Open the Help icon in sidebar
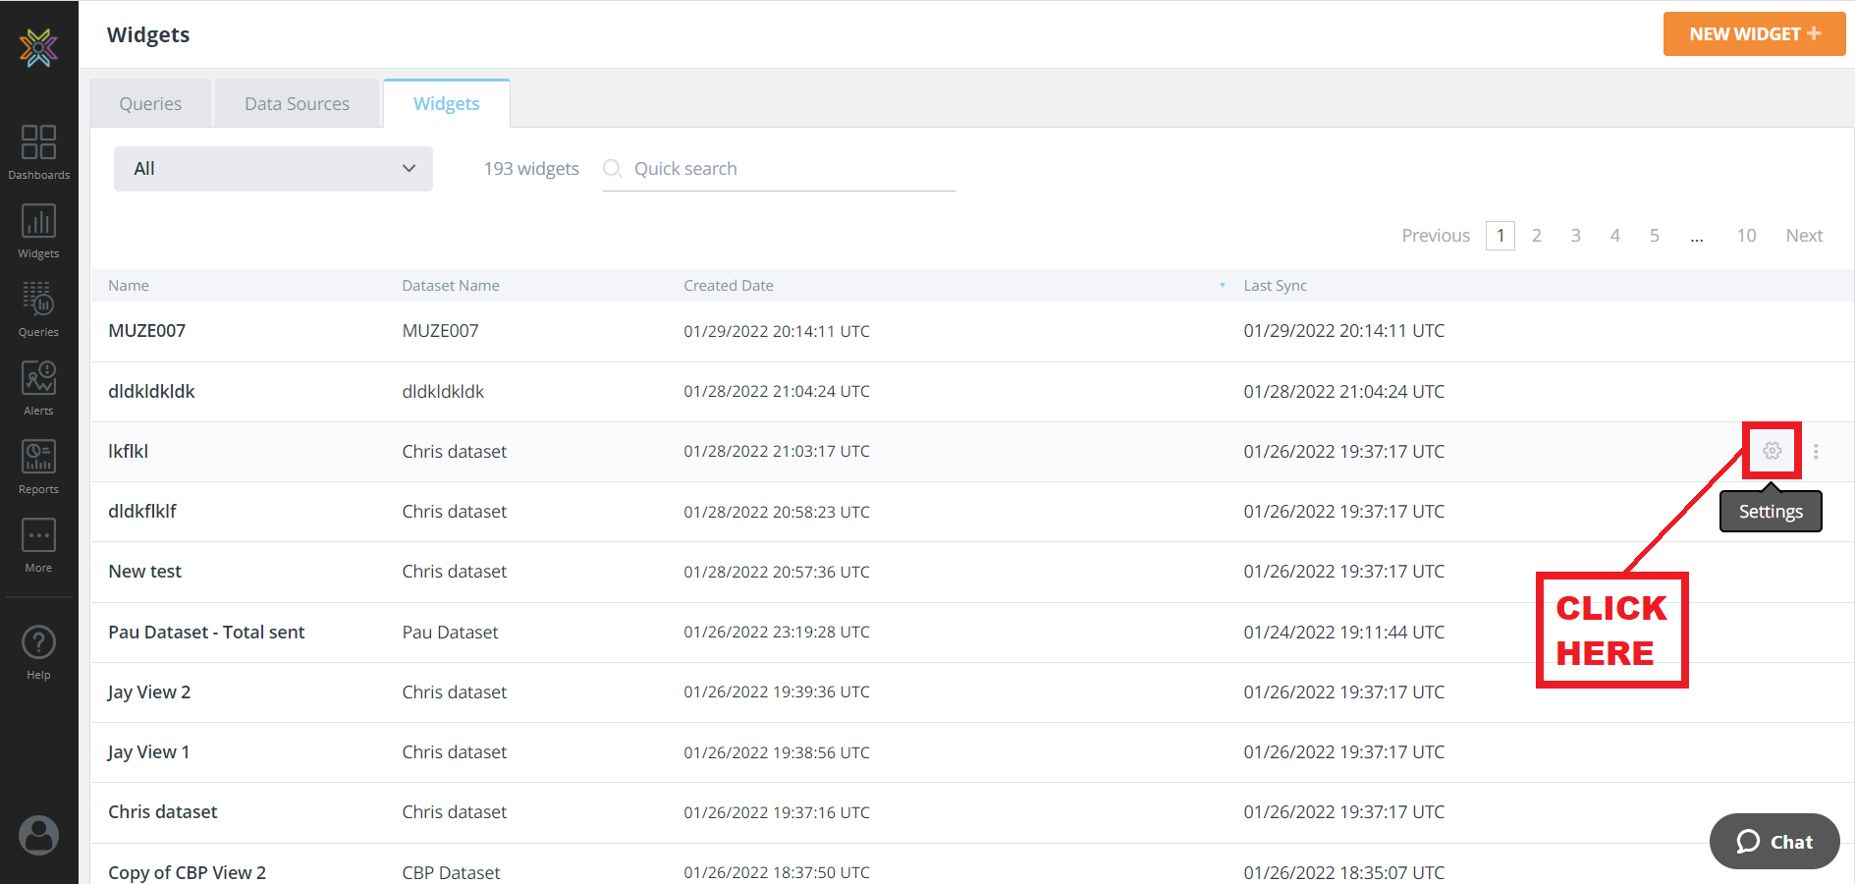 [x=38, y=652]
